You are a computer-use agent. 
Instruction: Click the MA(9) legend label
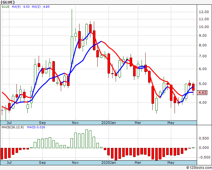pyautogui.click(x=16, y=7)
